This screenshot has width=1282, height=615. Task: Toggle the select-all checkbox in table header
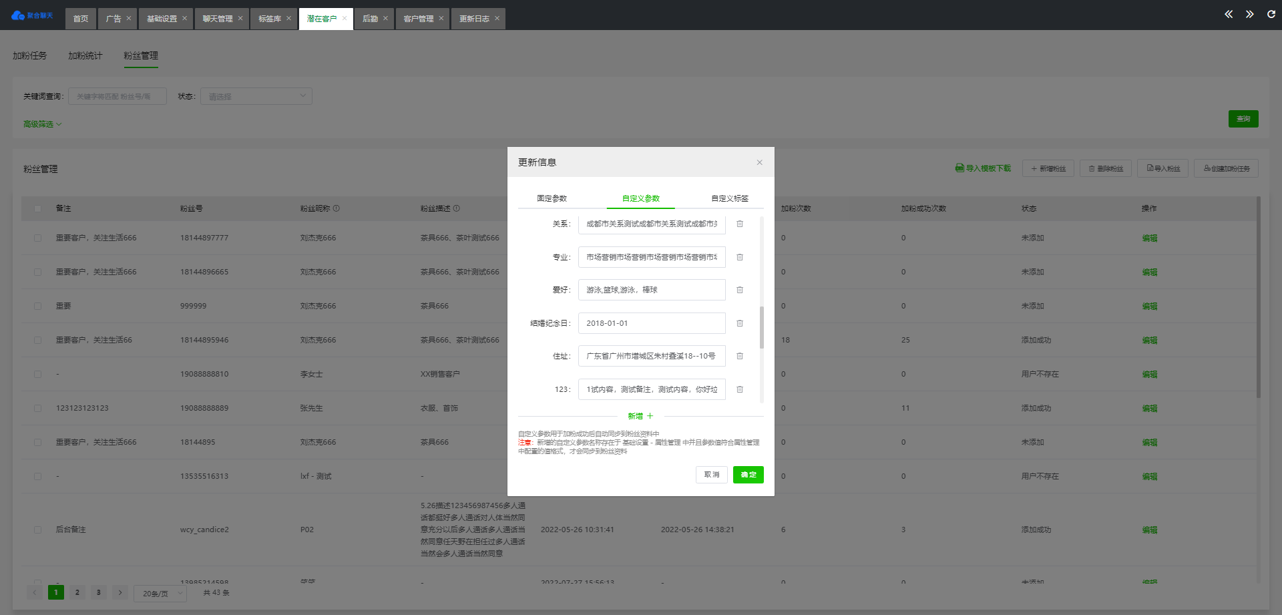[38, 208]
